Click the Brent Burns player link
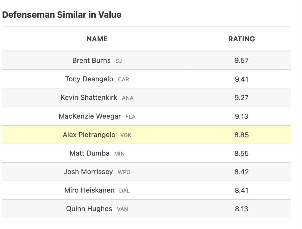This screenshot has width=302, height=229. tap(91, 60)
